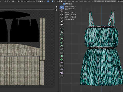
Task: Click the UV editor pan hand icon
Action: (56, 10)
